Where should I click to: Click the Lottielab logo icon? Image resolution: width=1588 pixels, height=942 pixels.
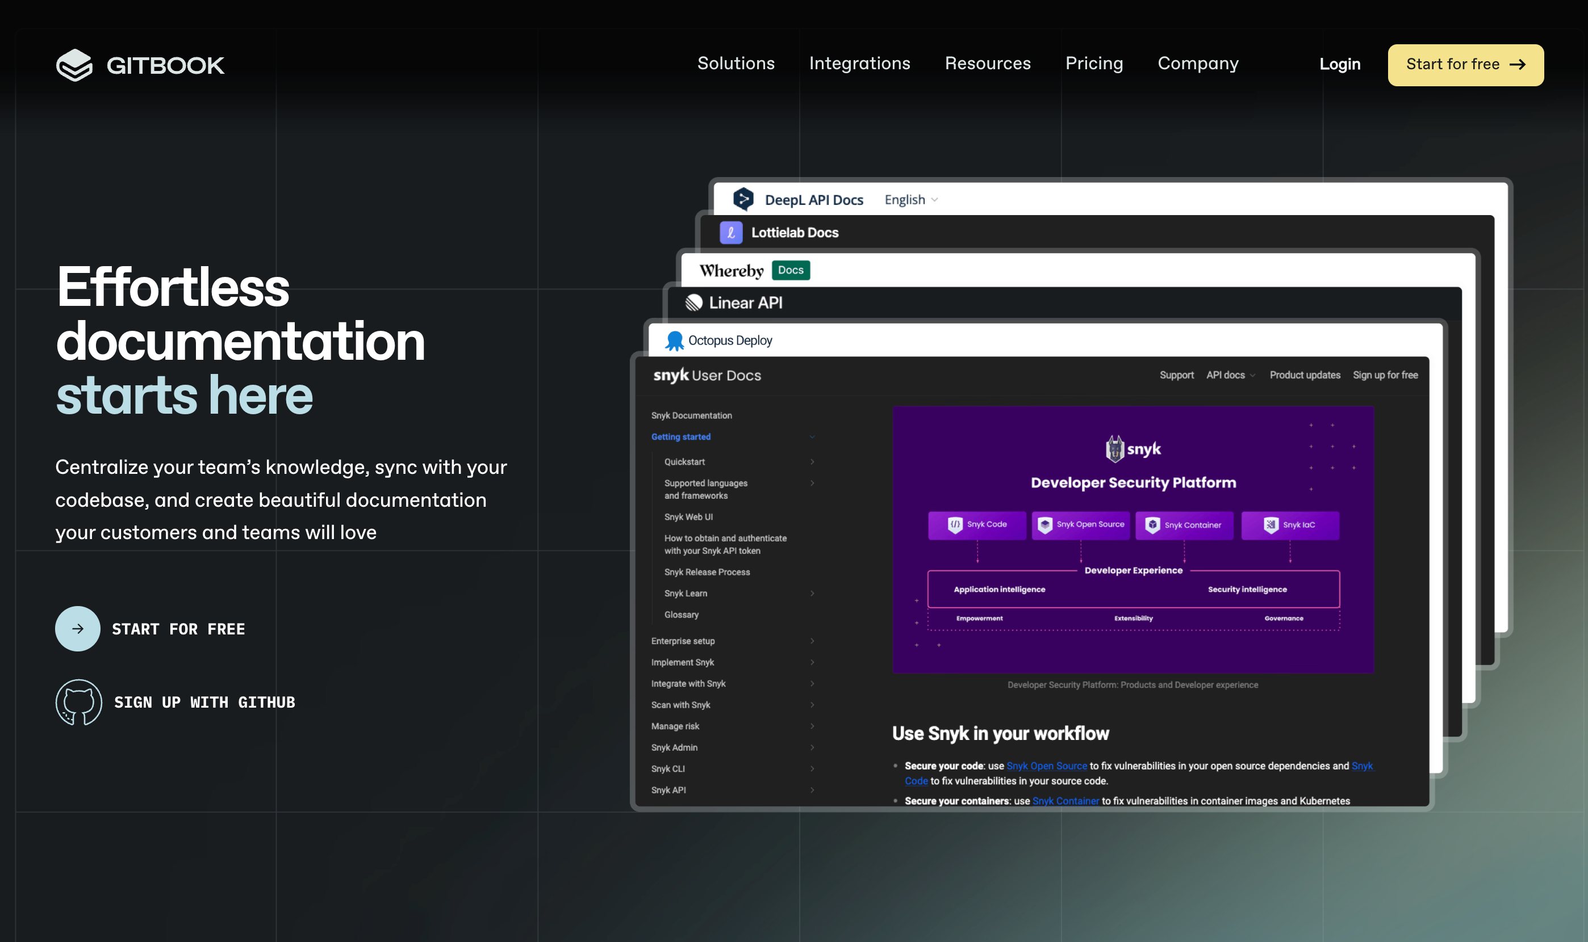pyautogui.click(x=730, y=233)
